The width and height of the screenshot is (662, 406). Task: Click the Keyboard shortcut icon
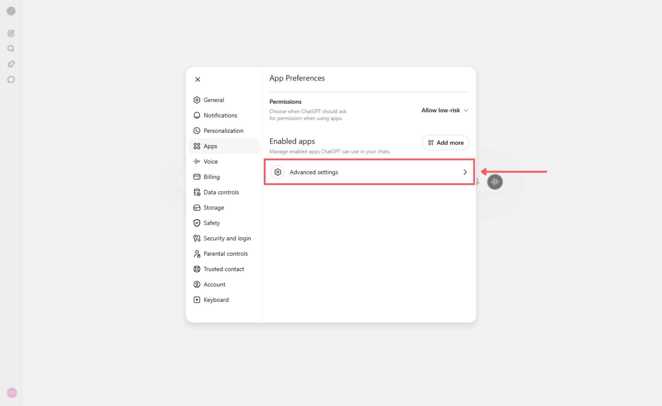[x=197, y=300]
